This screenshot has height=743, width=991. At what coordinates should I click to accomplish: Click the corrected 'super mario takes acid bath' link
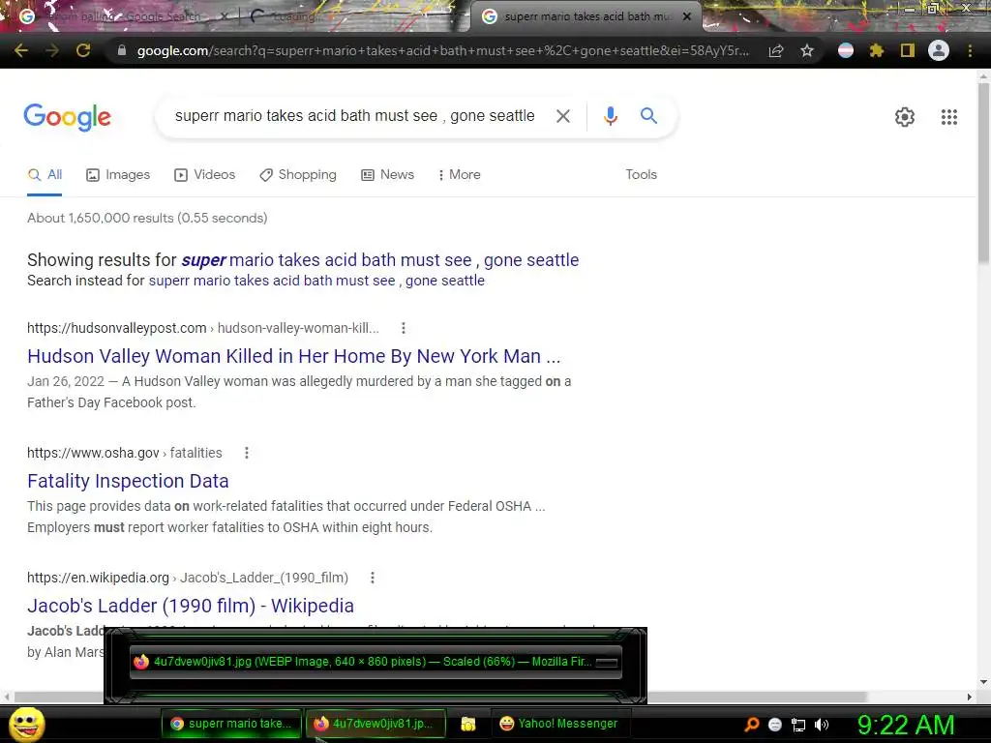point(379,260)
